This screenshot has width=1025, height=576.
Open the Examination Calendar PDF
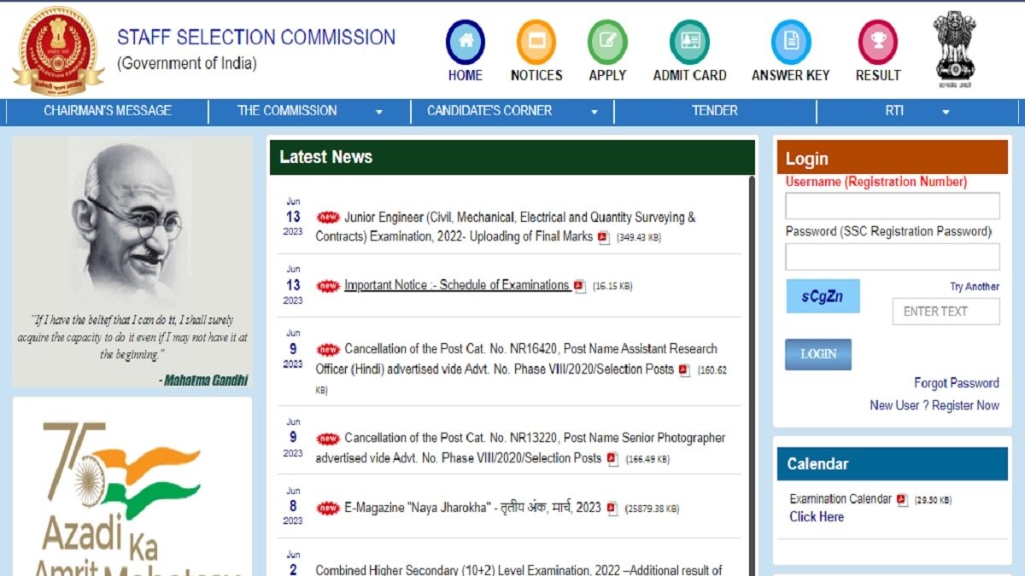tap(903, 498)
